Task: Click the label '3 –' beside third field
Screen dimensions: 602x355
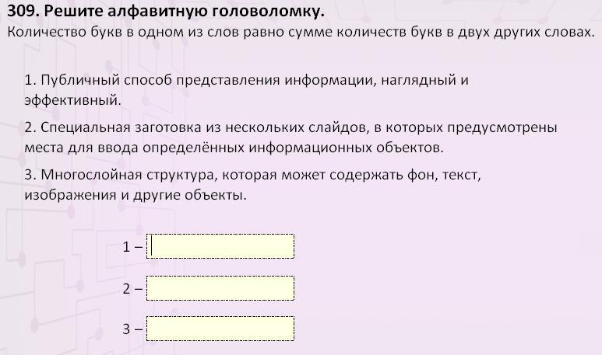Action: click(132, 329)
